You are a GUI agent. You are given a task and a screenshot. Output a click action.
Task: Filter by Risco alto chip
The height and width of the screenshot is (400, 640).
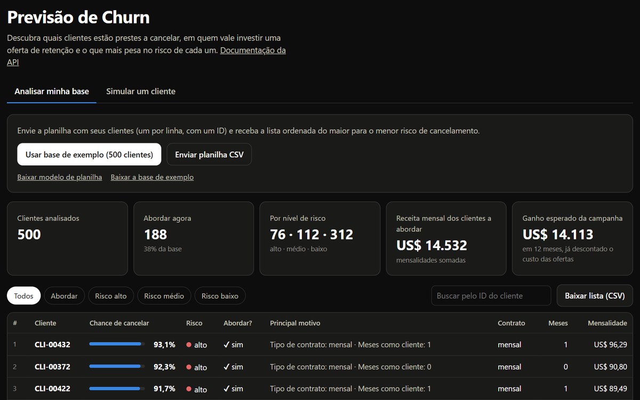(x=111, y=296)
